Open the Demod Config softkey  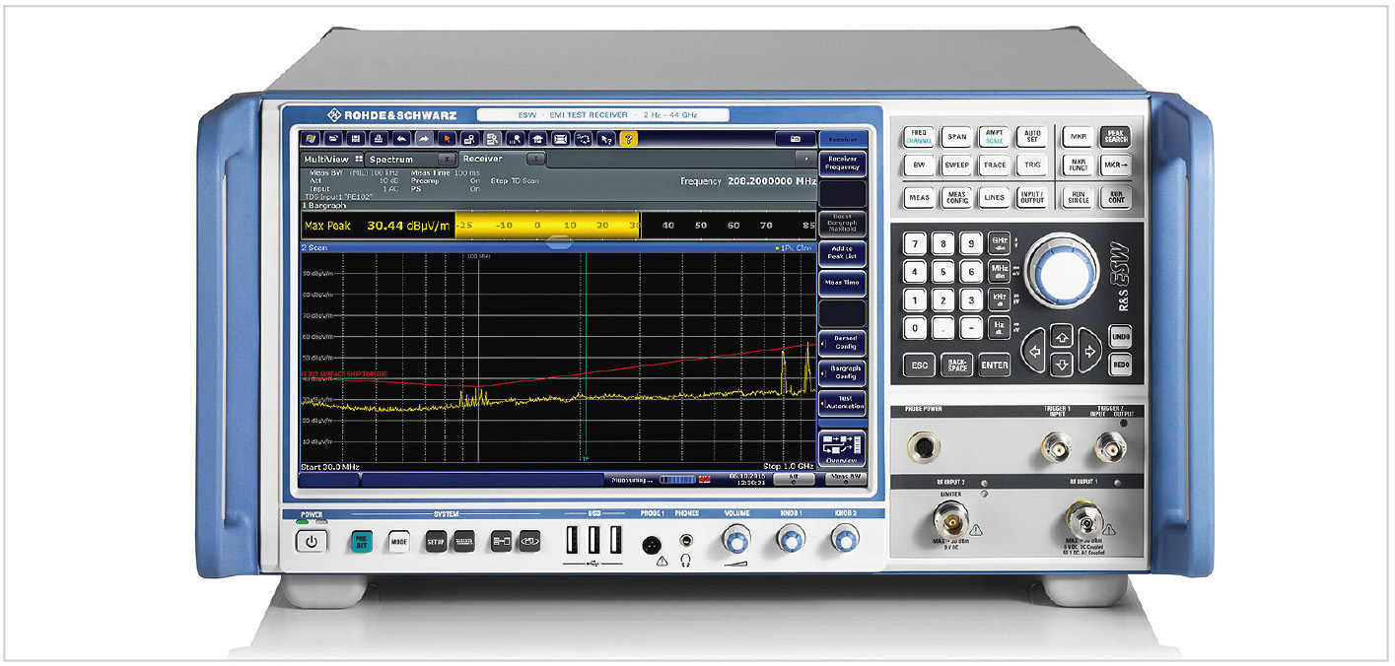843,343
